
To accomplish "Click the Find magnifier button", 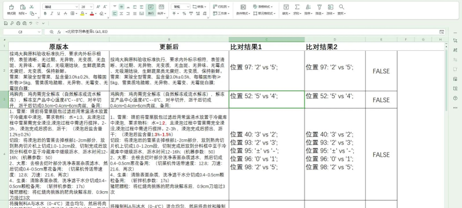I will (342, 10).
